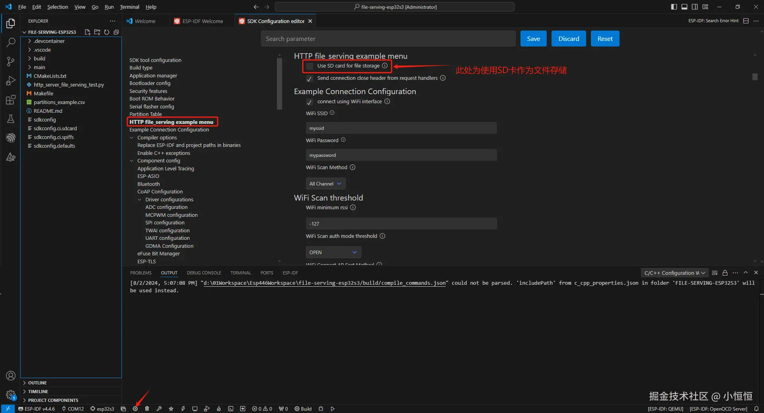Run full clean trash icon in status bar
Image resolution: width=764 pixels, height=413 pixels.
tap(147, 409)
